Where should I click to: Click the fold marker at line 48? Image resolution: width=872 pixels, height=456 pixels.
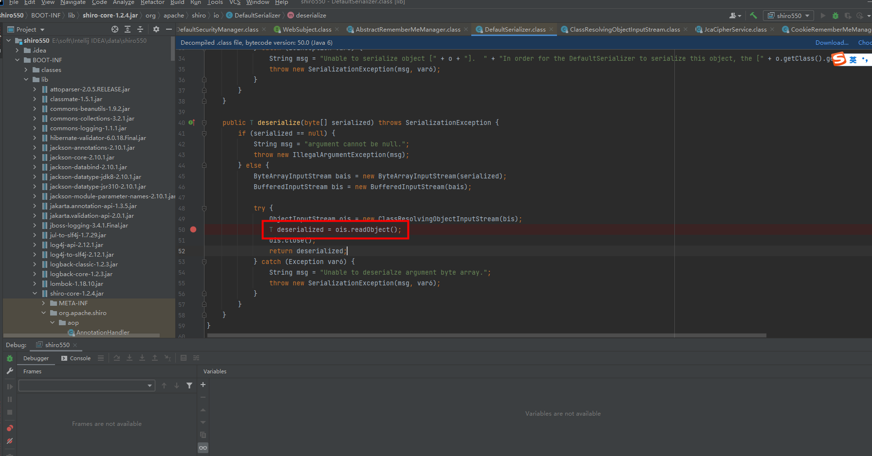tap(204, 208)
